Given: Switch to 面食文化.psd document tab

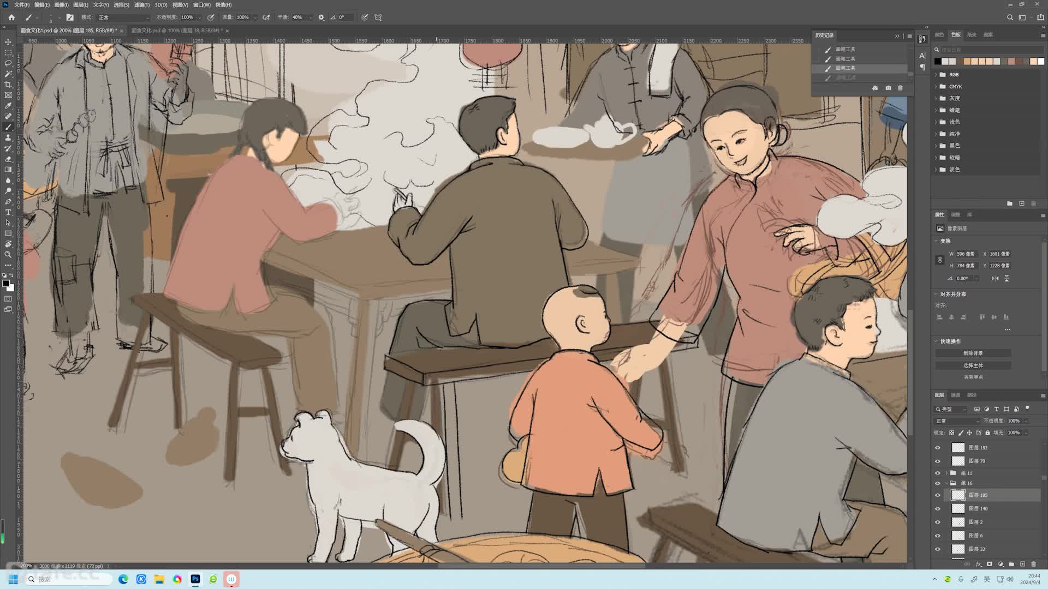Looking at the screenshot, I should [177, 31].
